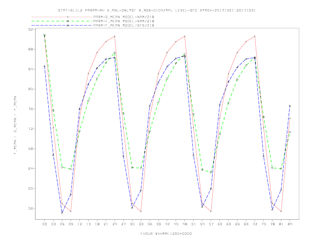Click y-axis tick value 80

click(30, 89)
